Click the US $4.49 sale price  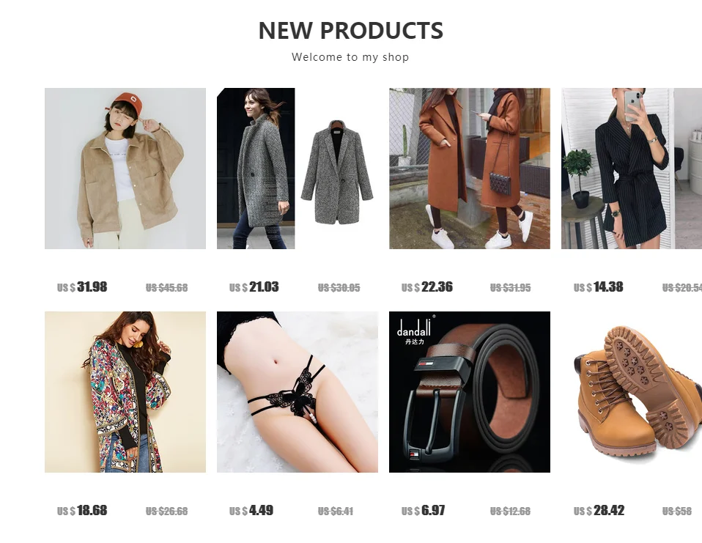click(251, 510)
